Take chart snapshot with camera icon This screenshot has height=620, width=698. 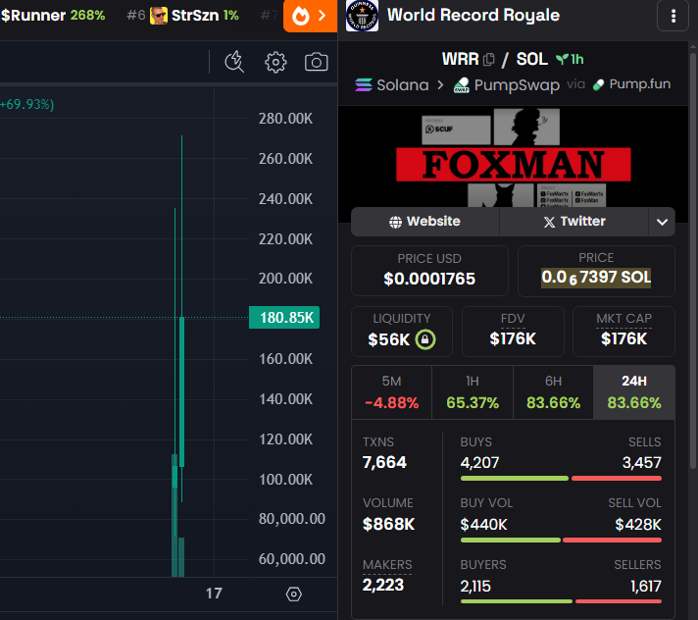tap(316, 62)
